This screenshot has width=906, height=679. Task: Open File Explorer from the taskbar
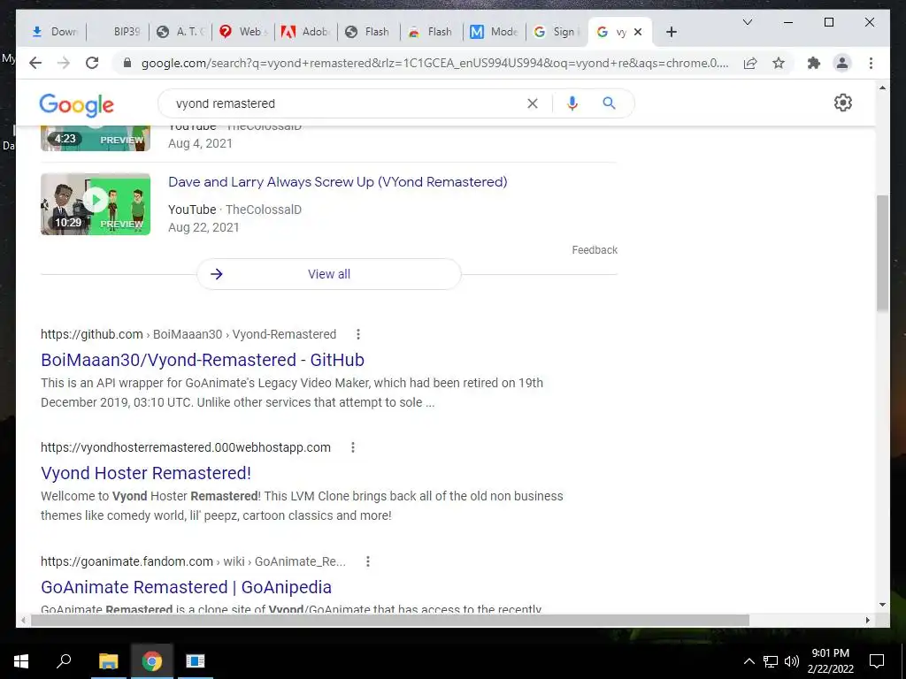108,661
